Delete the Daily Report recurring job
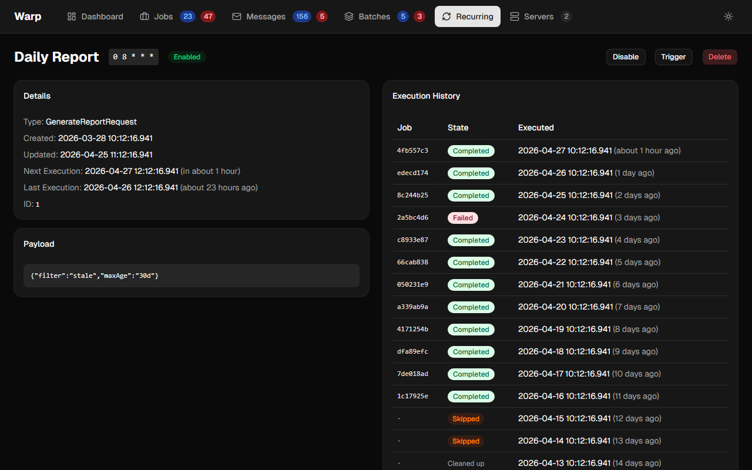 [720, 57]
